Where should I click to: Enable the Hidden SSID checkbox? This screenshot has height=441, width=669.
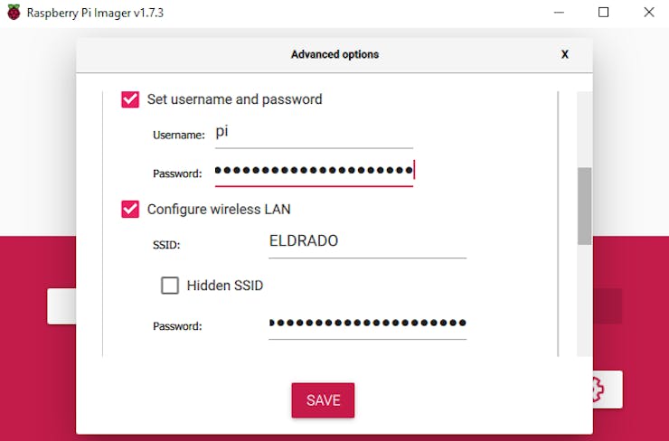170,286
